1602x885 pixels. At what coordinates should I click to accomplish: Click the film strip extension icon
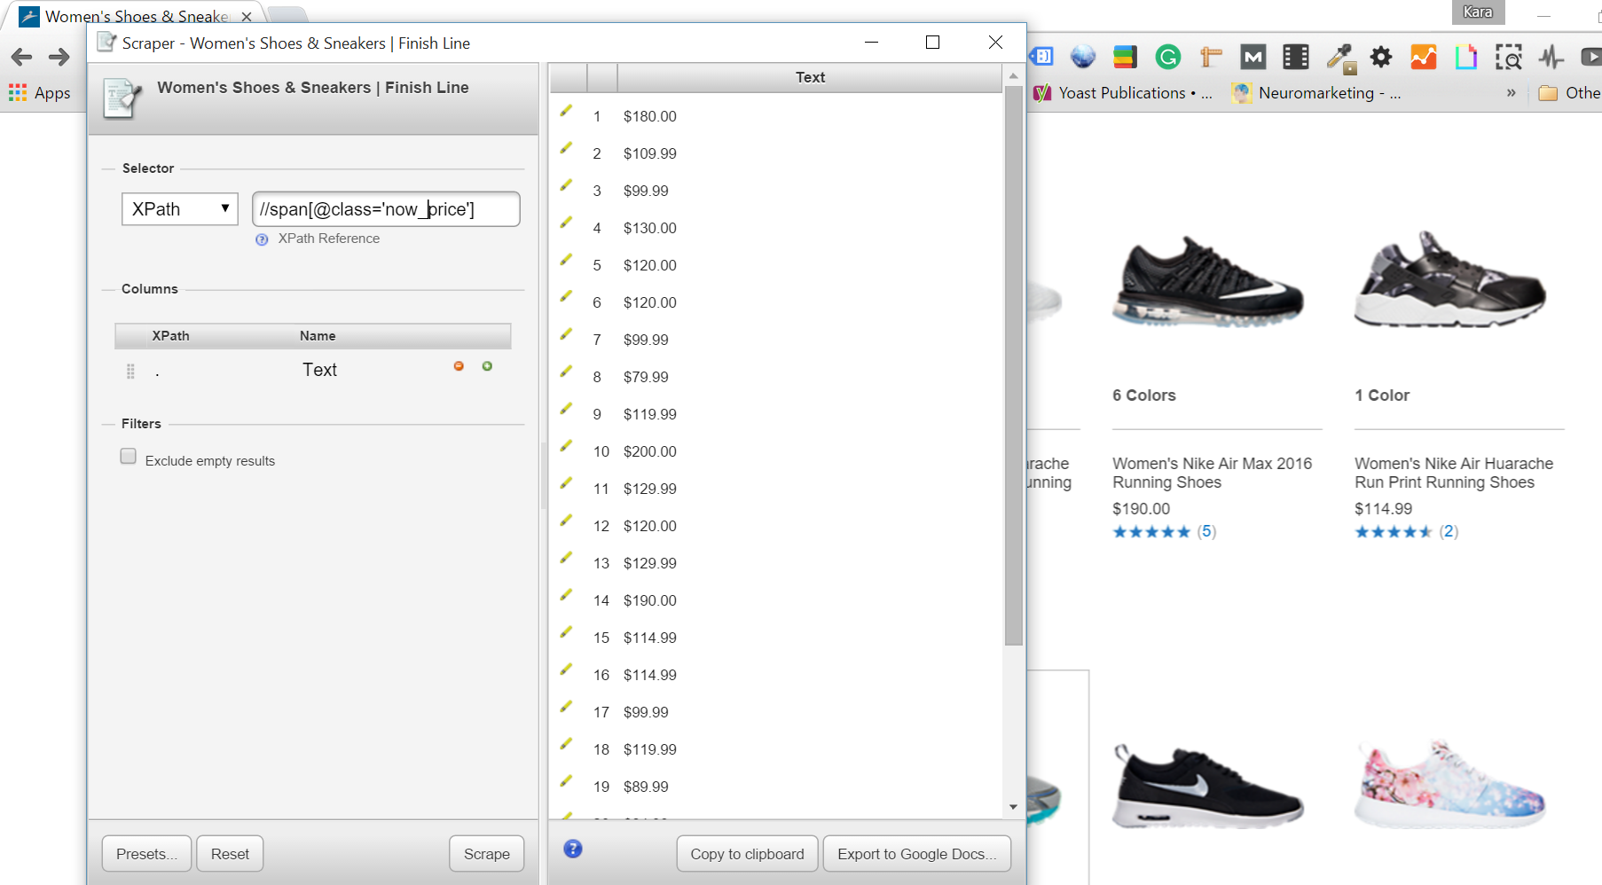pos(1296,57)
